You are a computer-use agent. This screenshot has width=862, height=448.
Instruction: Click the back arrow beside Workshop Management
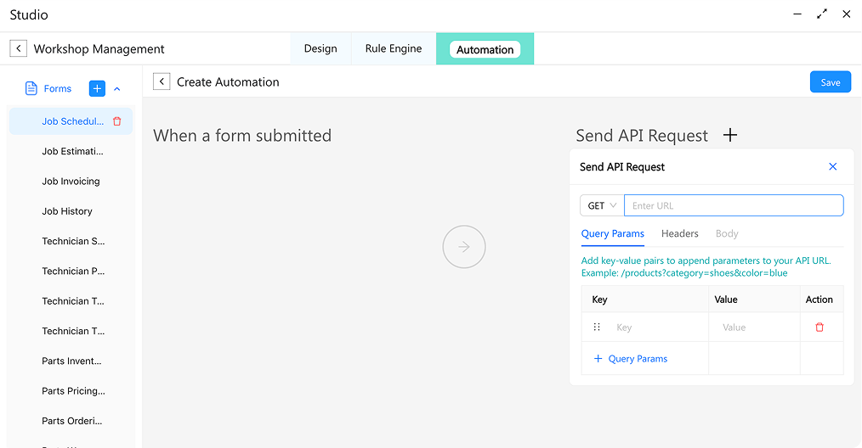18,49
